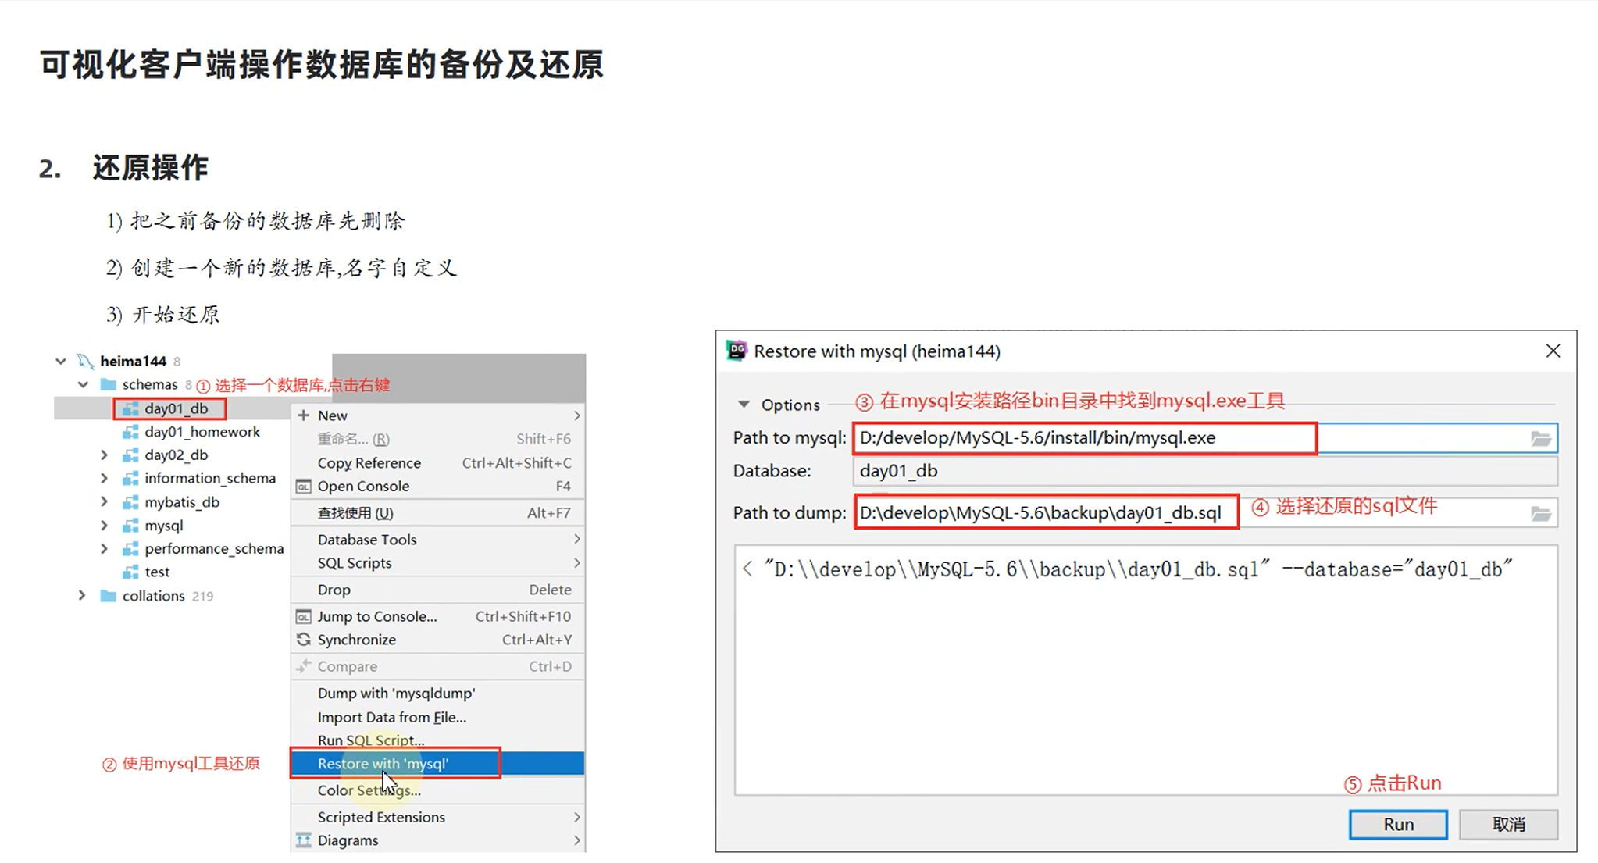The height and width of the screenshot is (863, 1598).
Task: Click the 取消 cancel button
Action: tap(1507, 825)
